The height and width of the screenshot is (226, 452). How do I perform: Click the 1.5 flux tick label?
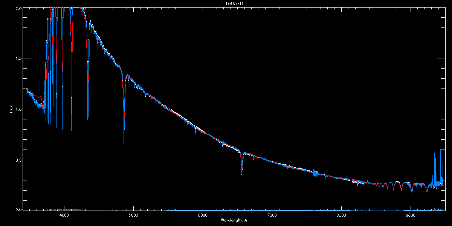18,58
